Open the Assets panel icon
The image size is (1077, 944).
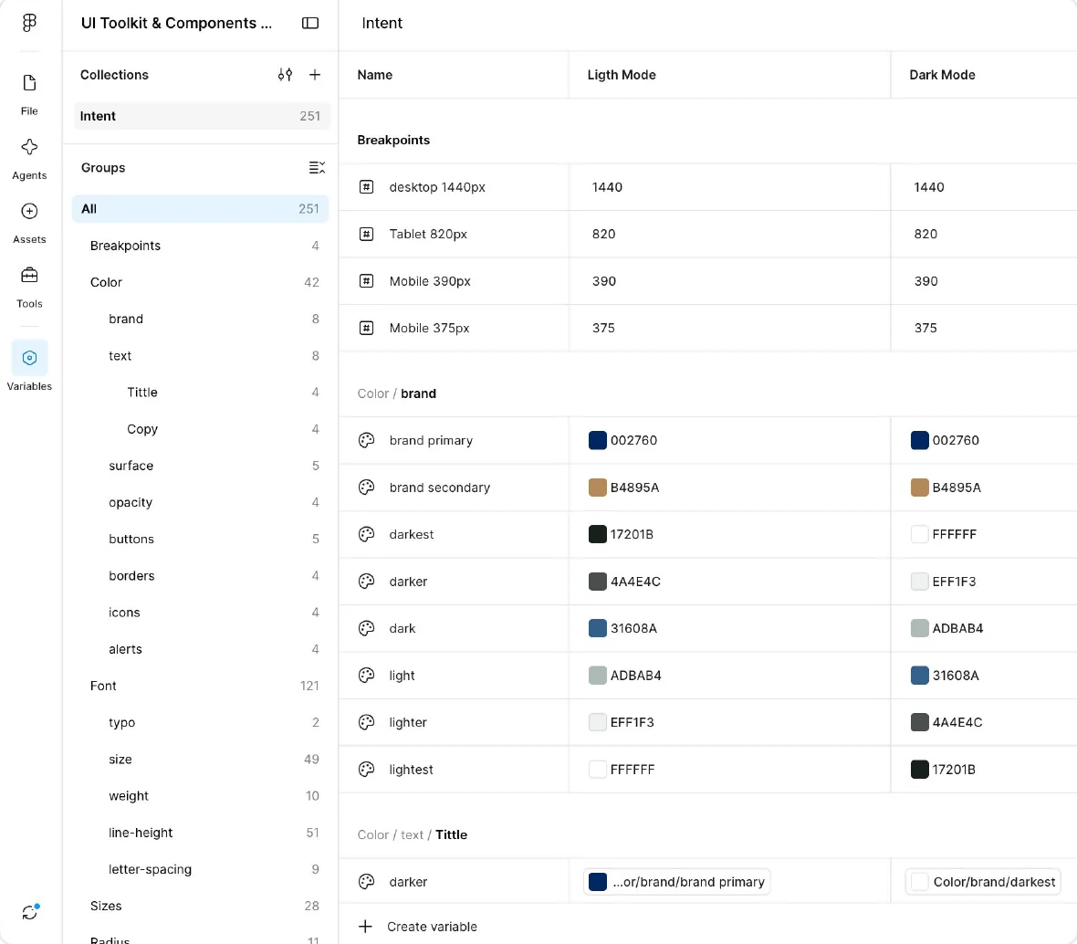[x=29, y=211]
